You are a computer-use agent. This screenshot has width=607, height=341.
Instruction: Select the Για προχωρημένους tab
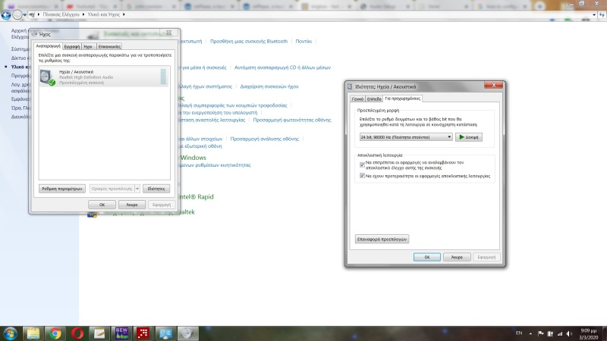403,99
